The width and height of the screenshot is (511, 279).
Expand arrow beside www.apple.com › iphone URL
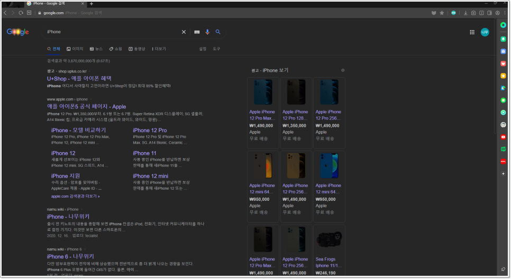point(91,99)
